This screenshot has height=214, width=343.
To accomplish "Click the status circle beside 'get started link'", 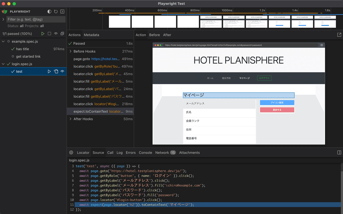I will (13, 56).
